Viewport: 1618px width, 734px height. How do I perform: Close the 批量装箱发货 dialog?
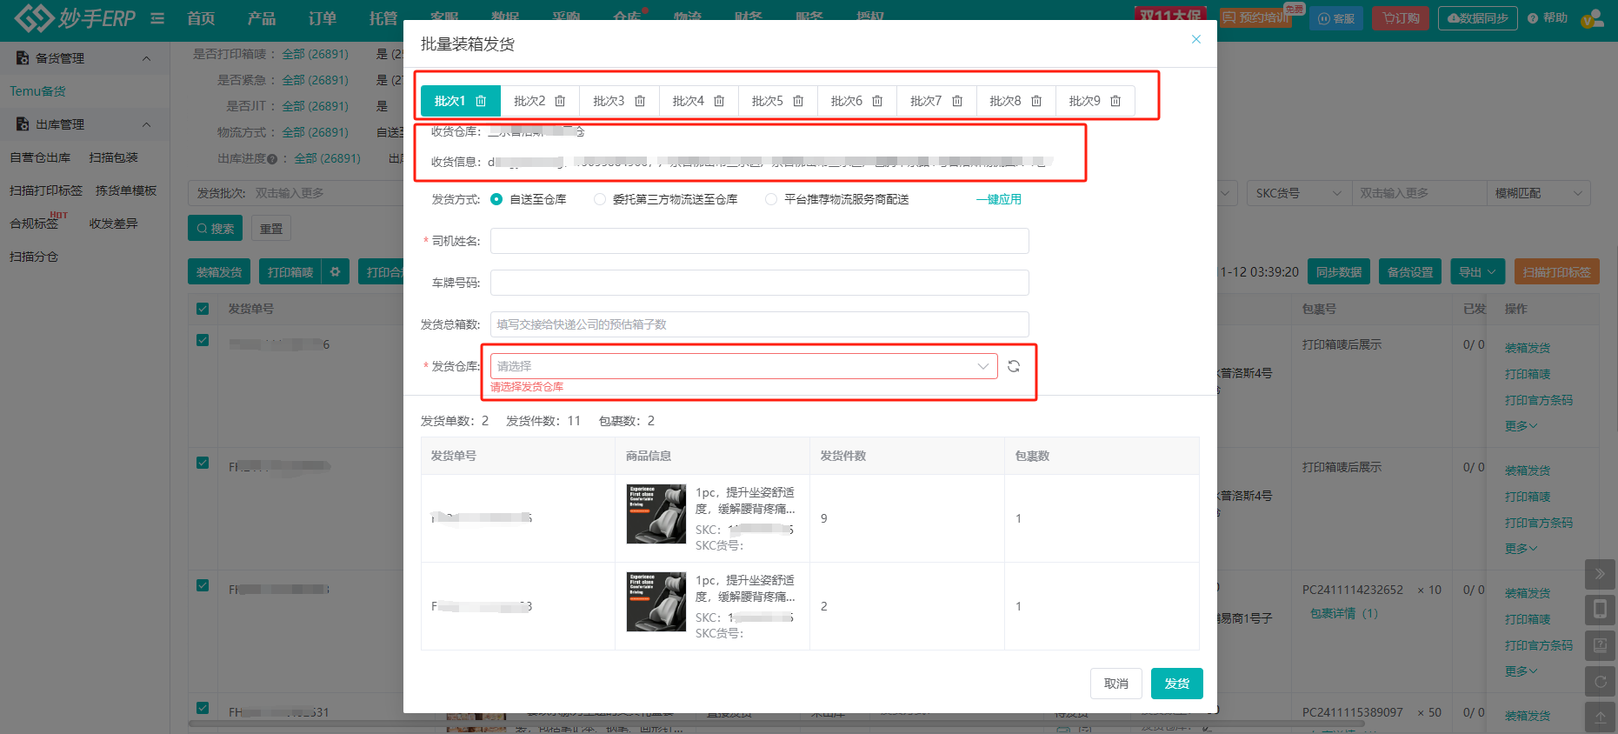click(x=1196, y=39)
